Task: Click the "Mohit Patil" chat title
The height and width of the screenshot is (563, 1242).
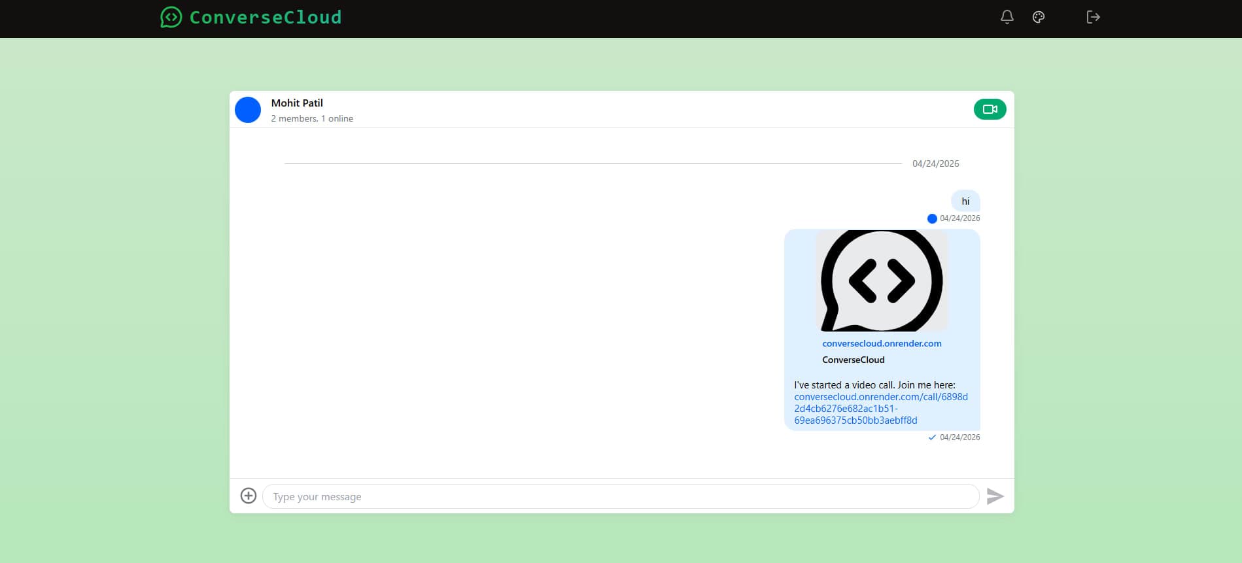Action: 297,103
